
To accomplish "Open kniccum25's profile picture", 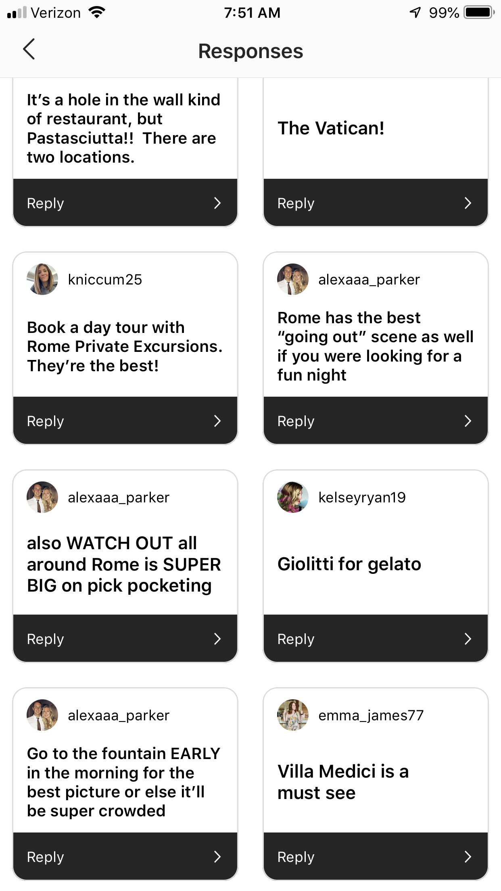I will tap(42, 279).
